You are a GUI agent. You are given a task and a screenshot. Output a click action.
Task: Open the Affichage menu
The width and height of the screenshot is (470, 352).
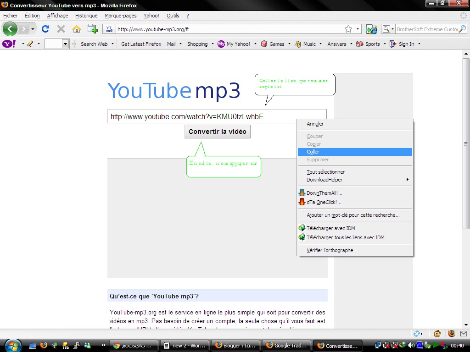(x=57, y=16)
